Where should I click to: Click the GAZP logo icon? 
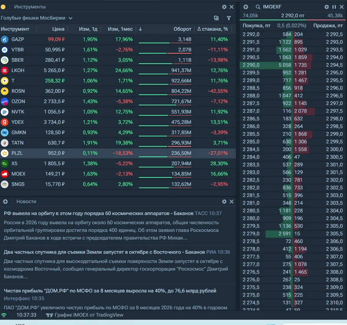[5, 39]
